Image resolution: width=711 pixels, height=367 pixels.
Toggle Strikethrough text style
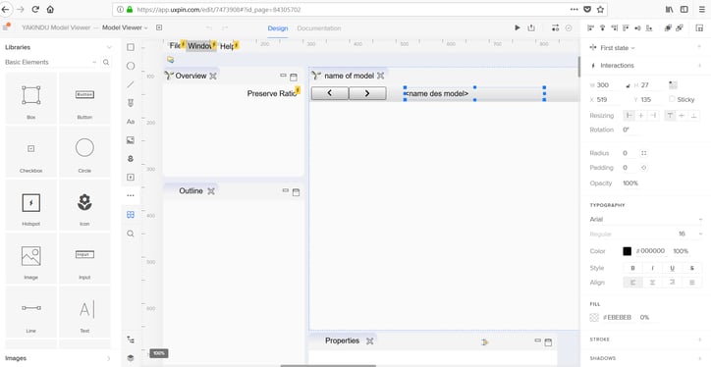[692, 268]
